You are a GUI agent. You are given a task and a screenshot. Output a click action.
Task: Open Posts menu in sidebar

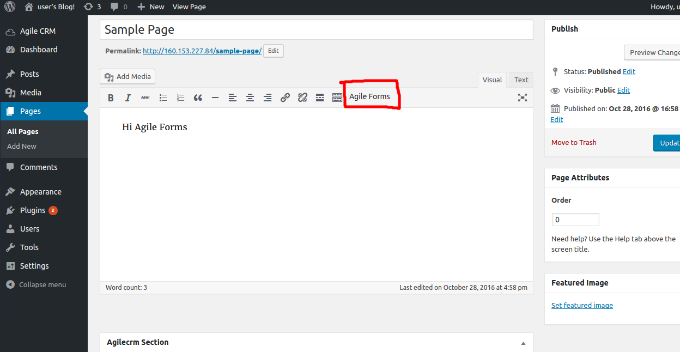[44, 74]
